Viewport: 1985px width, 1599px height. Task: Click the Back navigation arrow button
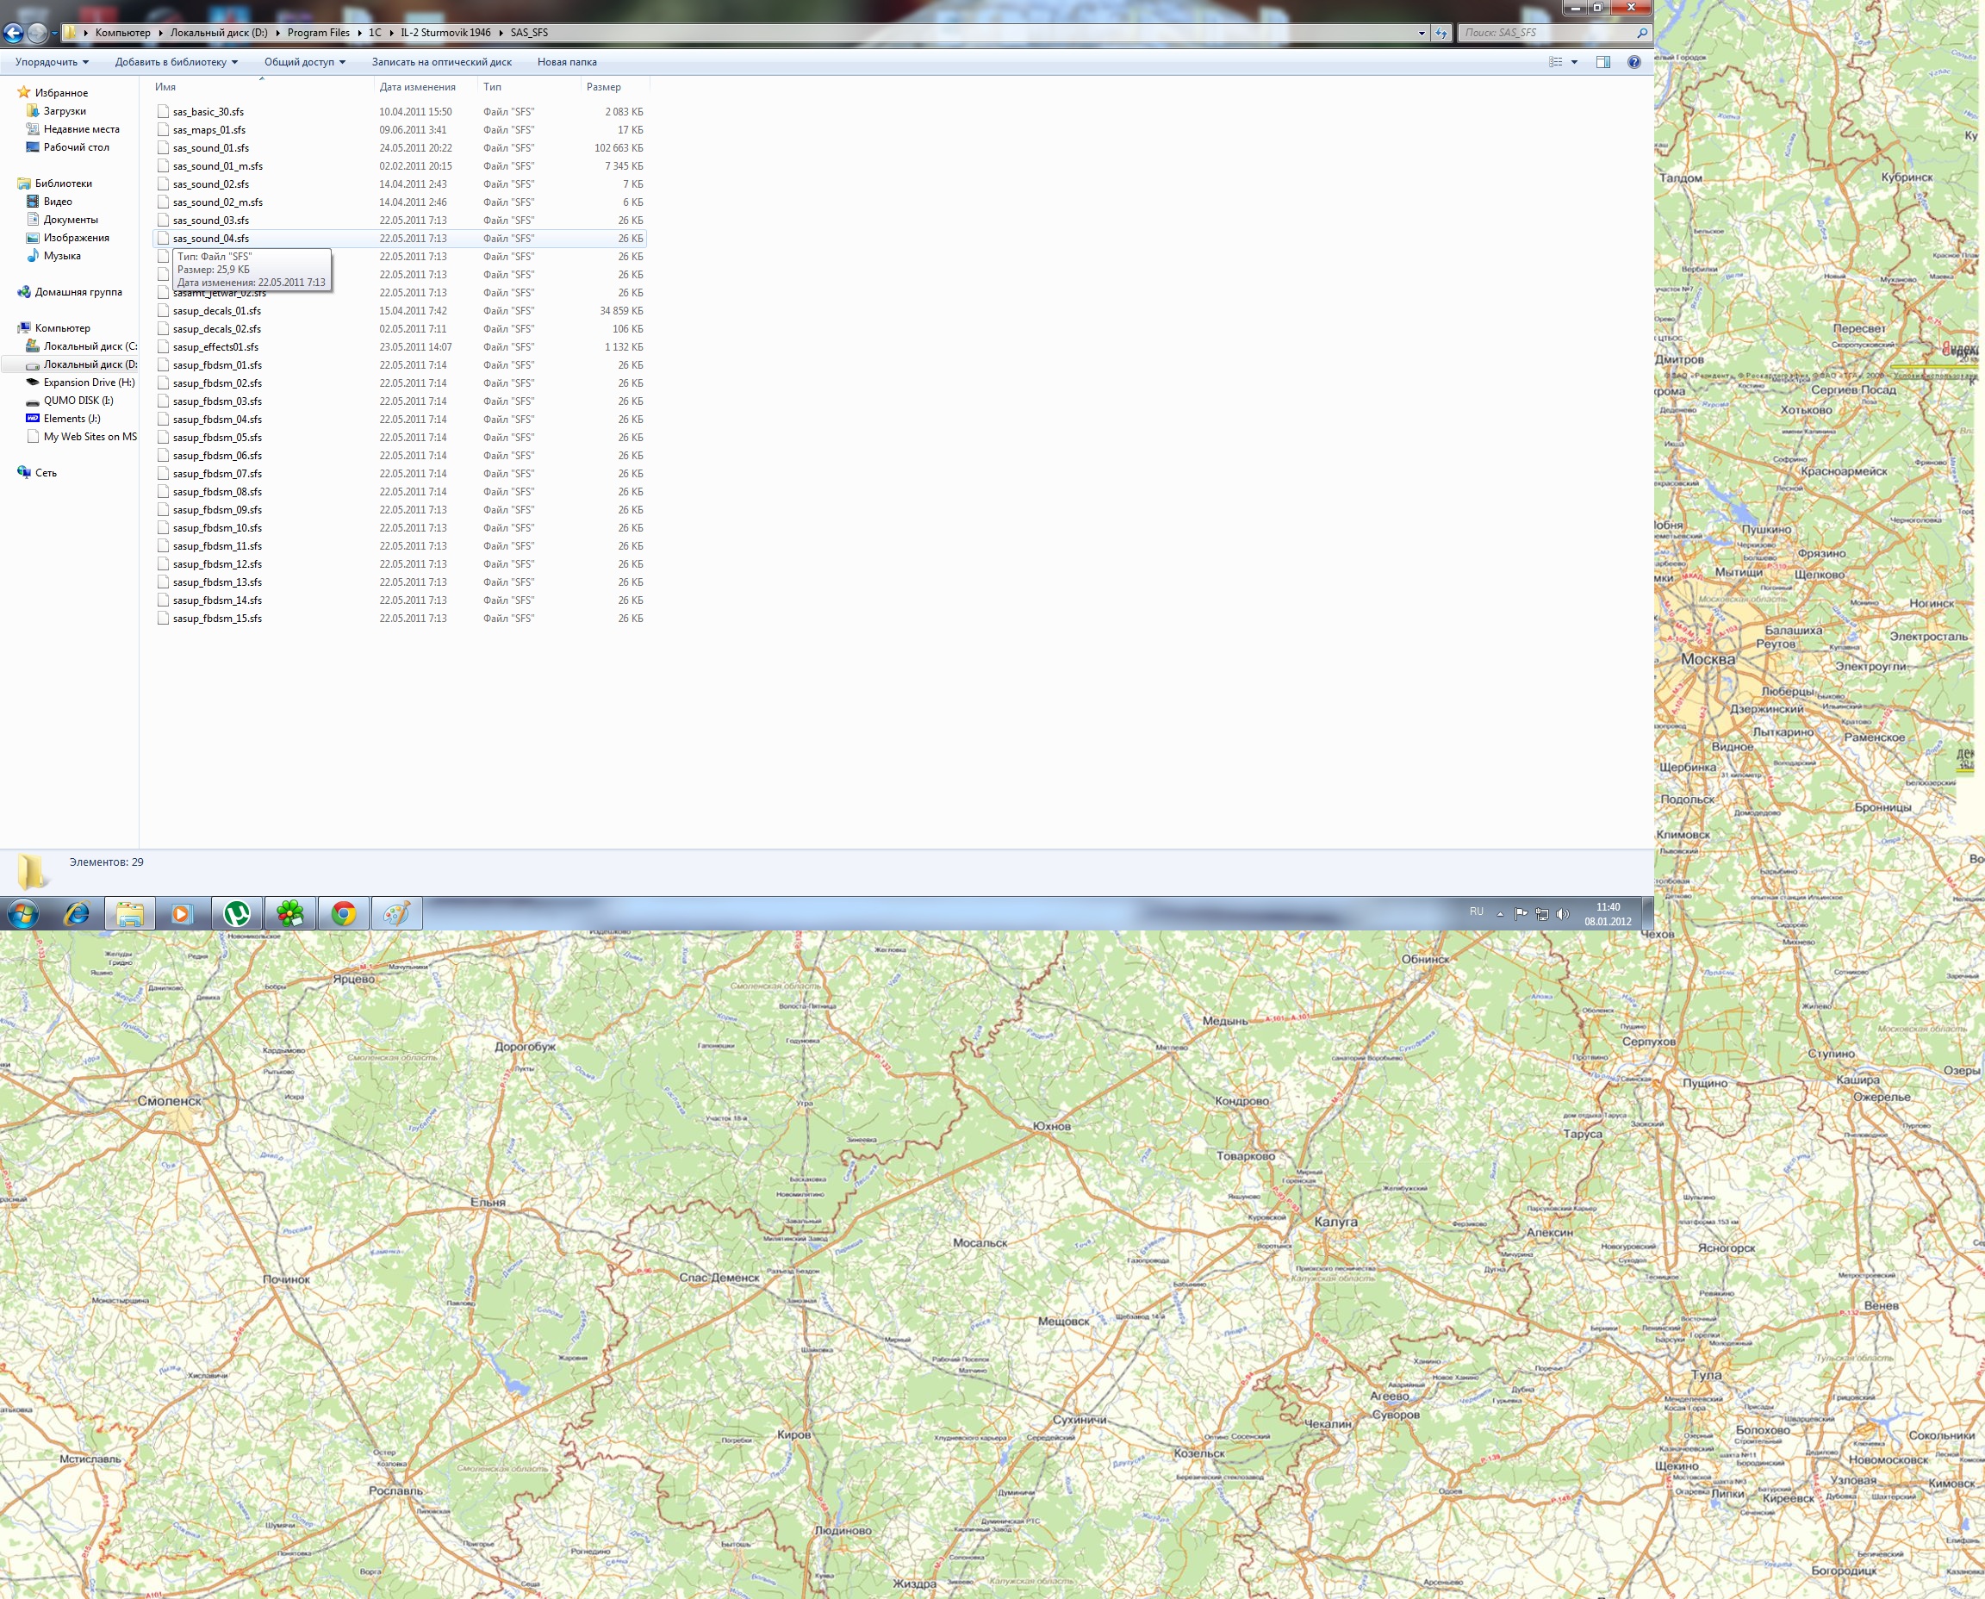[13, 33]
